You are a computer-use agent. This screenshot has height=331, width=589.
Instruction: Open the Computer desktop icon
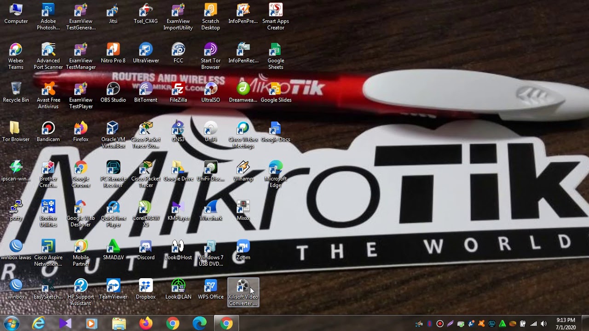pyautogui.click(x=16, y=14)
